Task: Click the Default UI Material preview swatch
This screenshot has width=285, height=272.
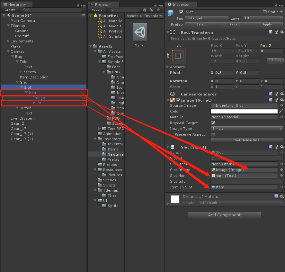Action: click(x=175, y=199)
